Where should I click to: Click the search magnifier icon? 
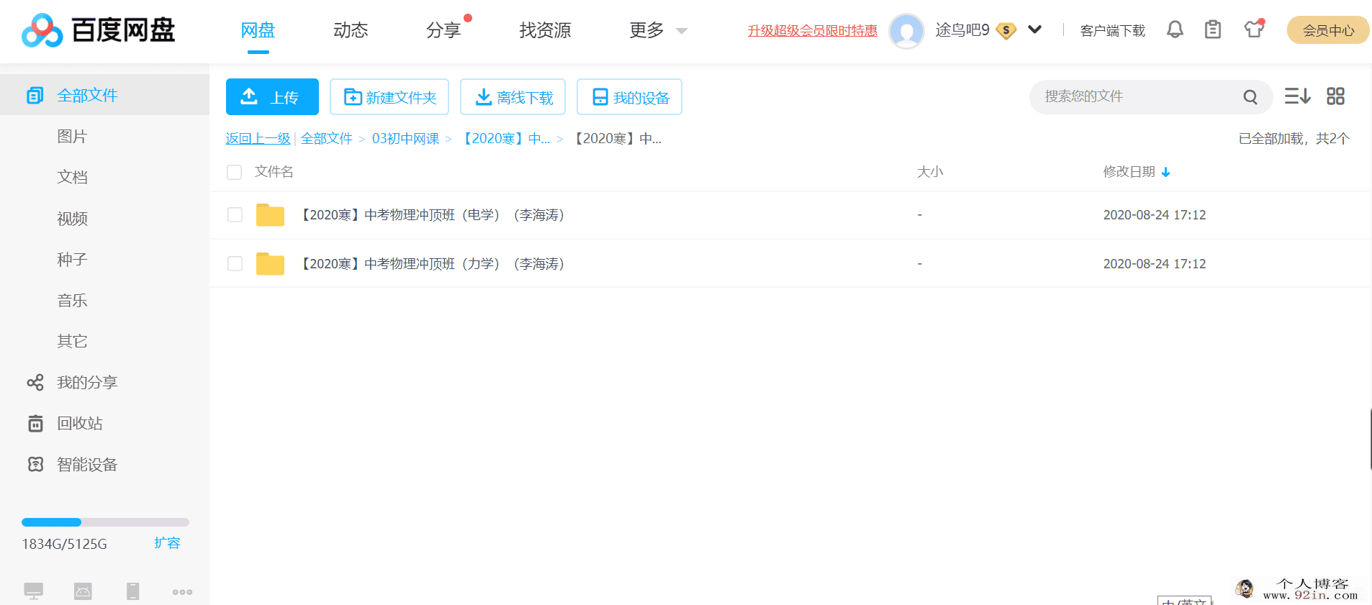point(1250,97)
